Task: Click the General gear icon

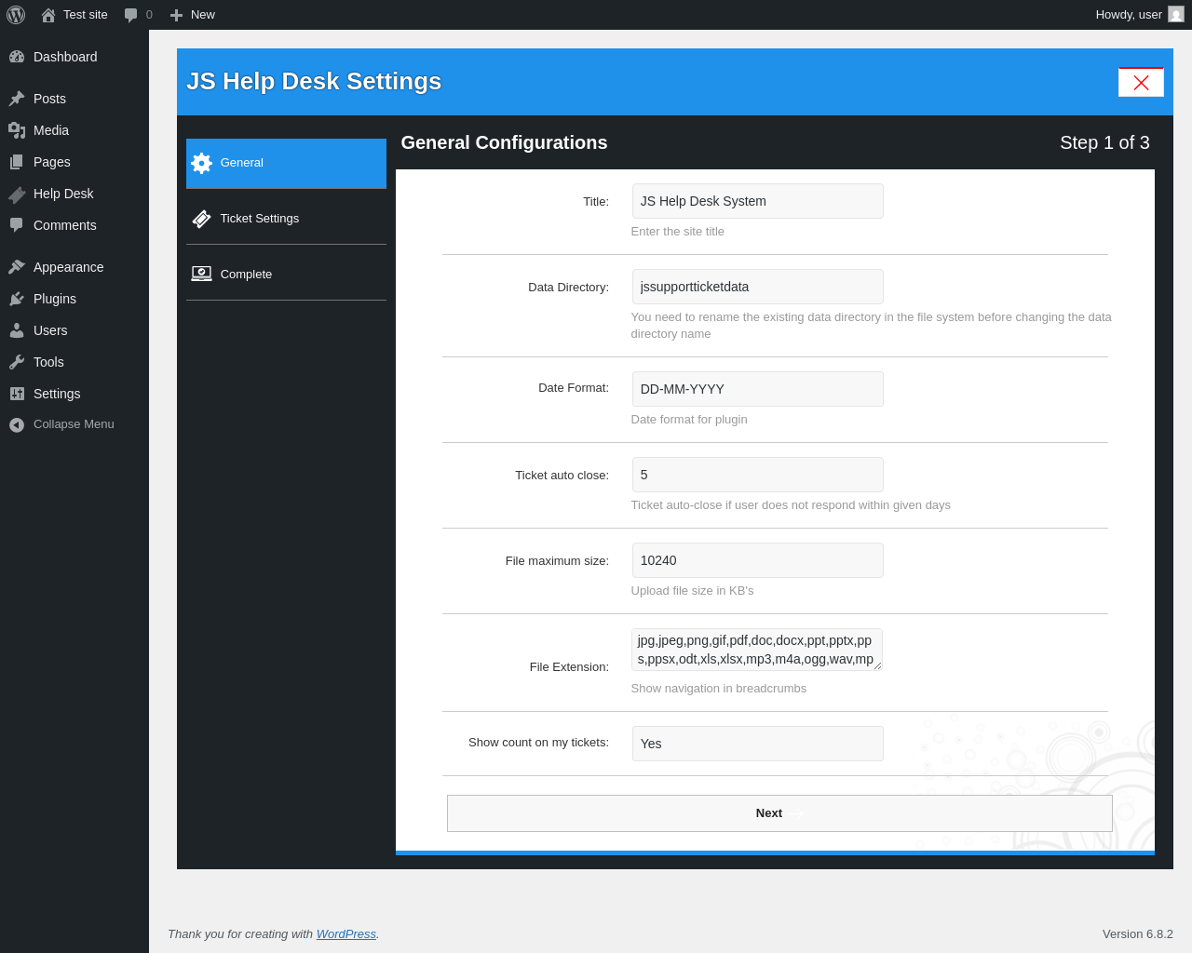Action: (201, 163)
